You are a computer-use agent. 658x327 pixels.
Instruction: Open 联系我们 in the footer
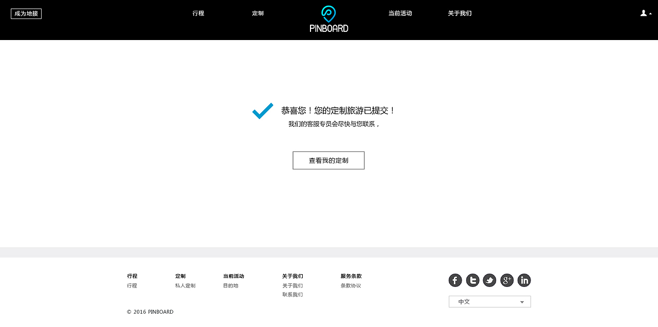[293, 294]
